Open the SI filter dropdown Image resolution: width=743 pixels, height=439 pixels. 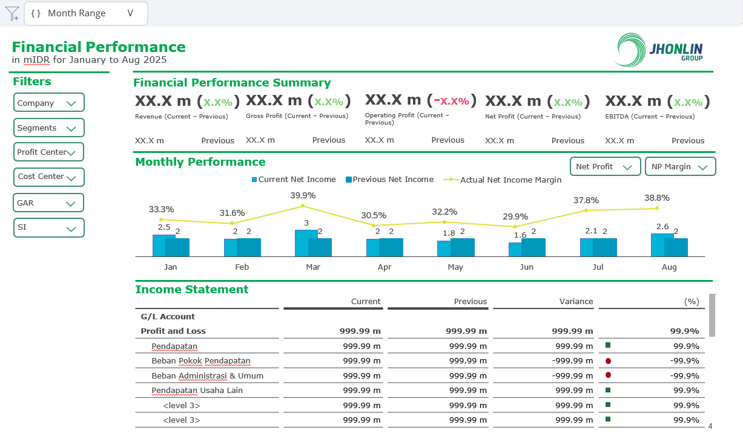pos(48,227)
